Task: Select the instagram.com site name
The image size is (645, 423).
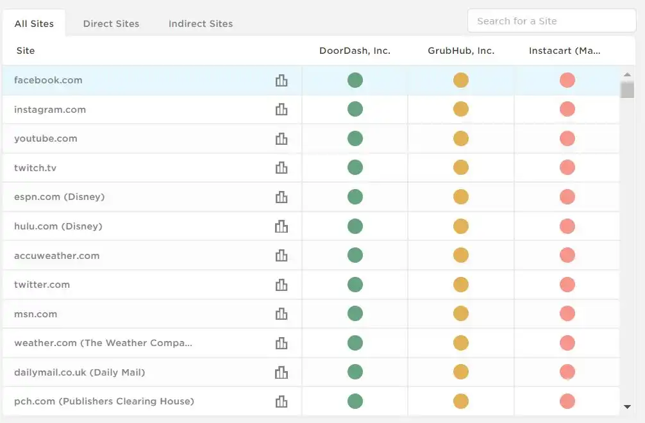Action: point(50,110)
